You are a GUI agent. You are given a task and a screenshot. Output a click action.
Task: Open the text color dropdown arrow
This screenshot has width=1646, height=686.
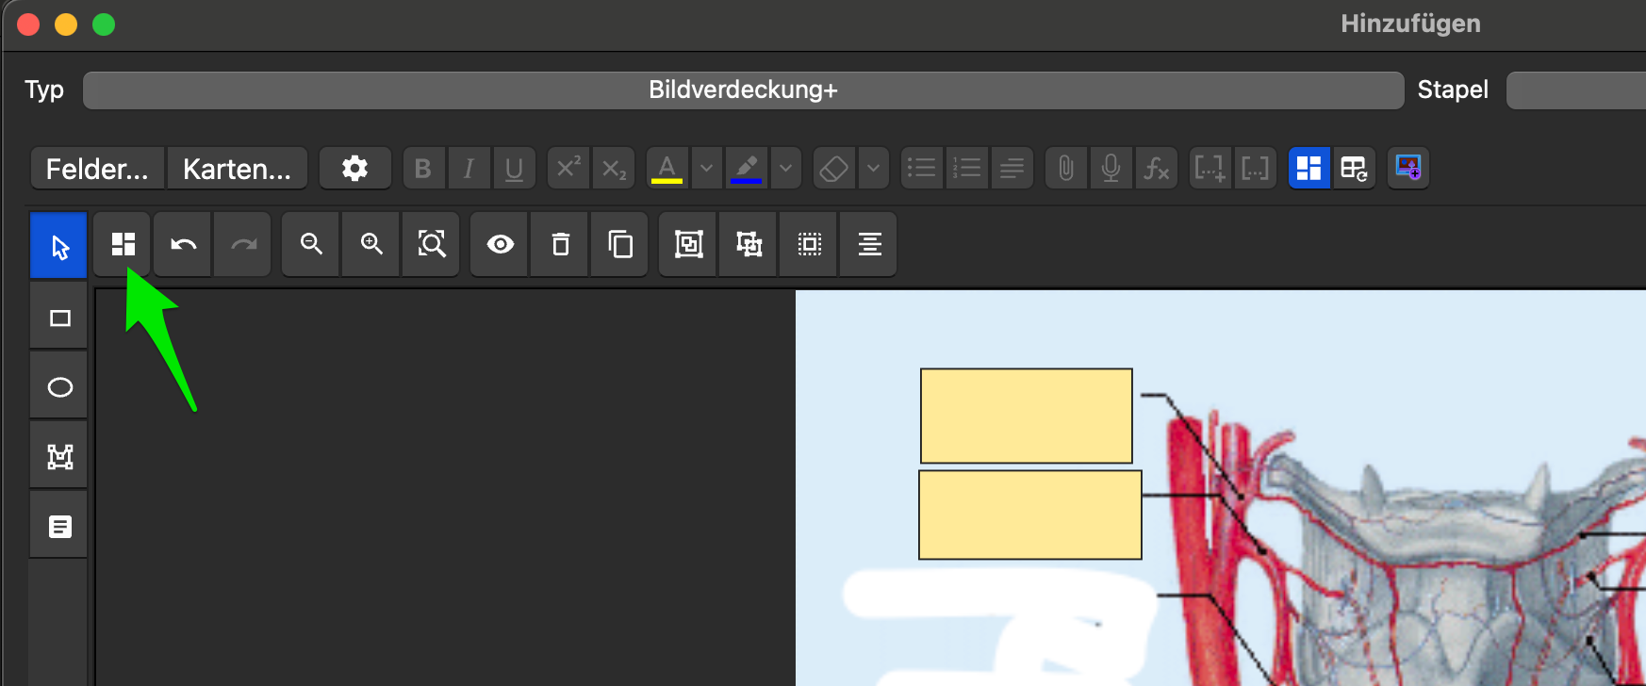(706, 169)
